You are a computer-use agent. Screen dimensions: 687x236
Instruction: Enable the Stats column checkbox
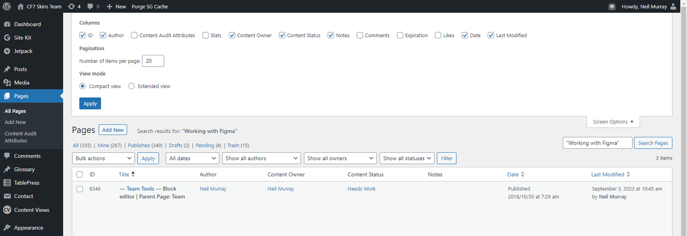pos(206,35)
